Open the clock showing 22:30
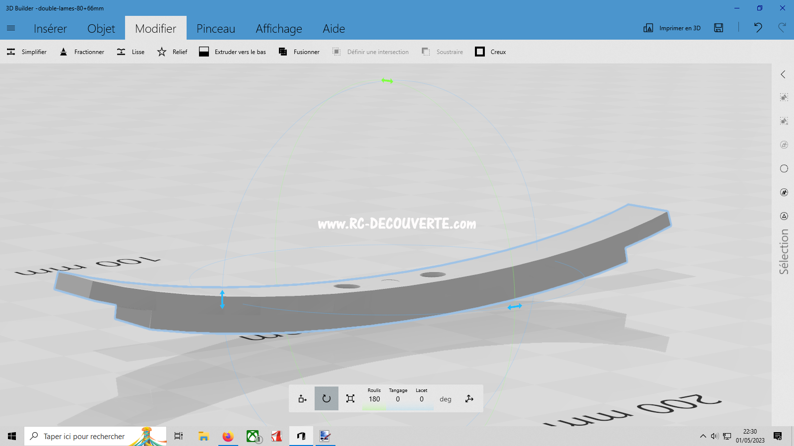 pyautogui.click(x=750, y=436)
